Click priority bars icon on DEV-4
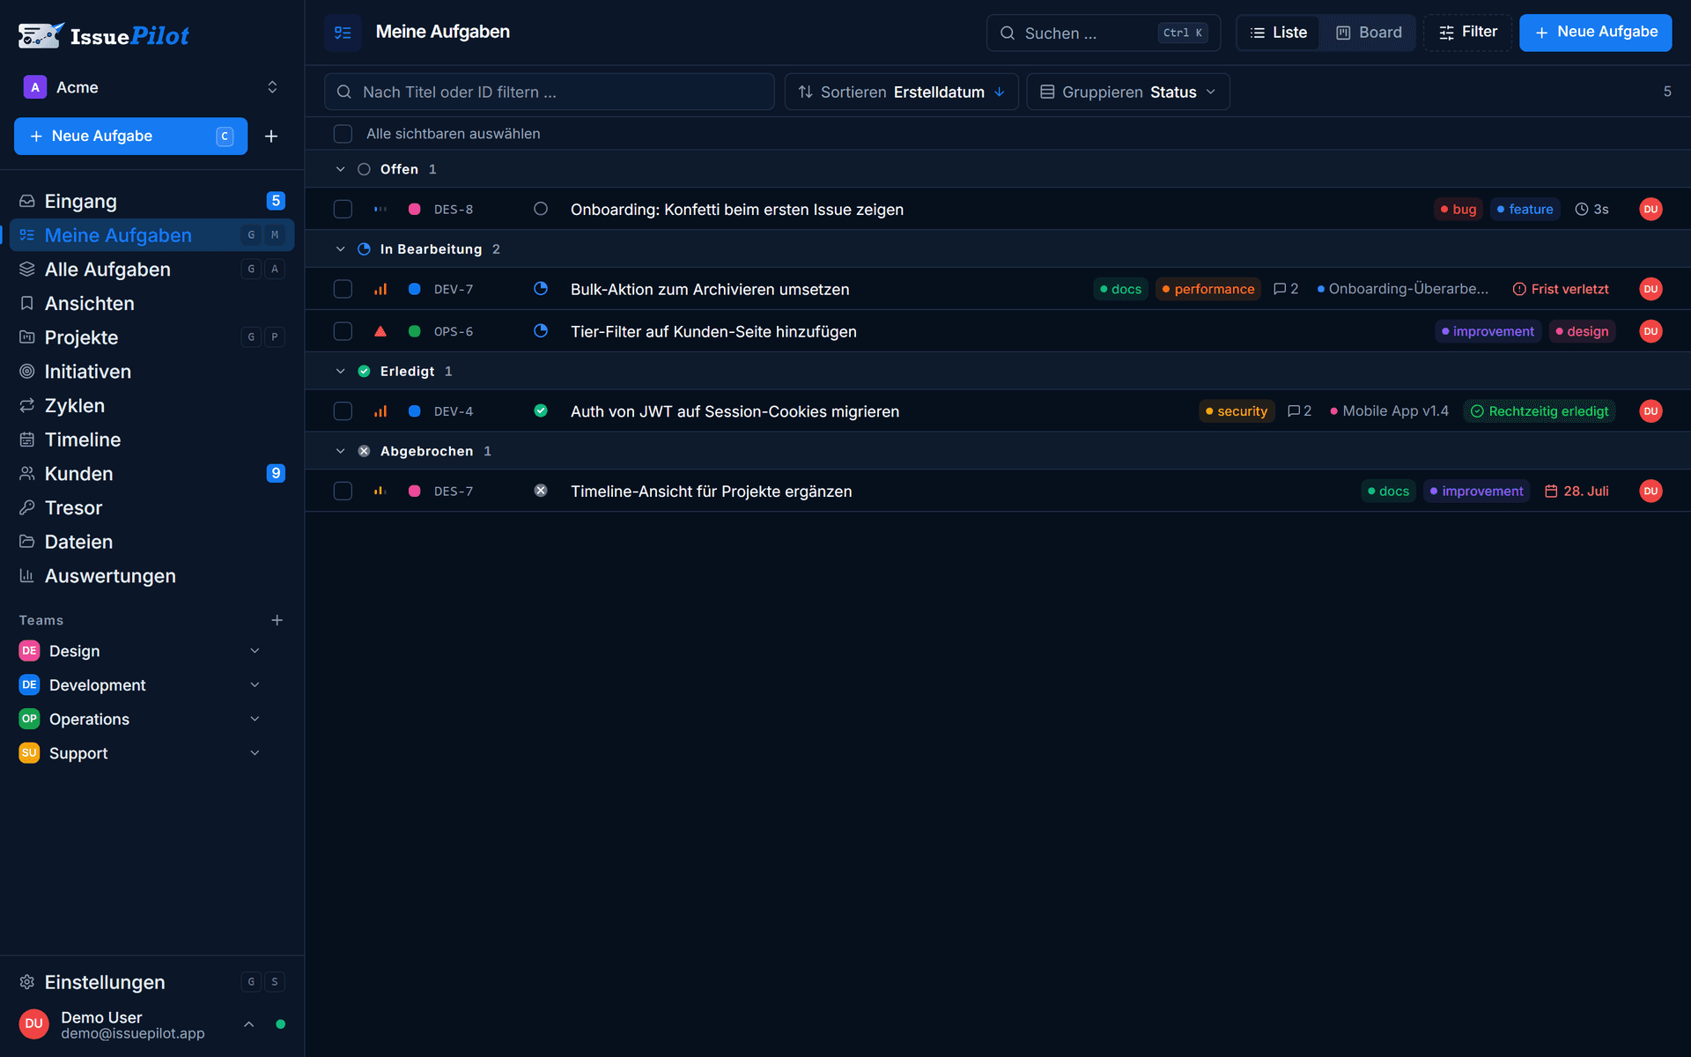 (x=380, y=411)
